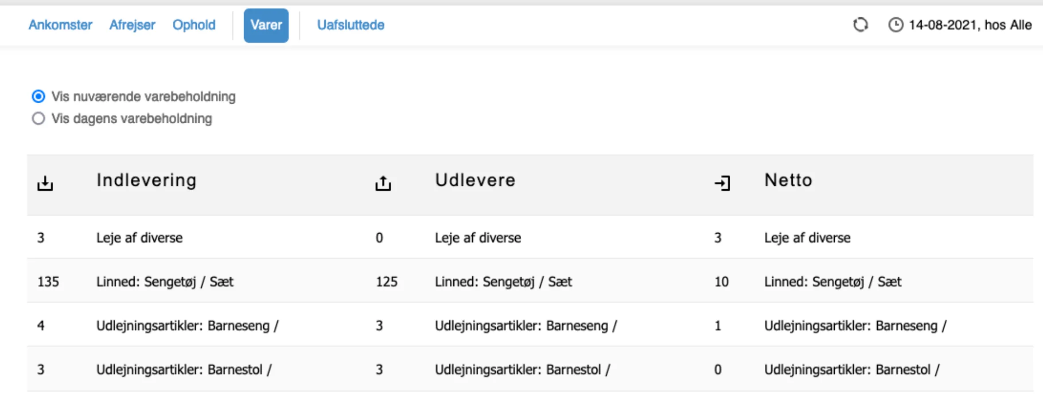Click the Udlevere column header
This screenshot has width=1043, height=399.
point(475,180)
